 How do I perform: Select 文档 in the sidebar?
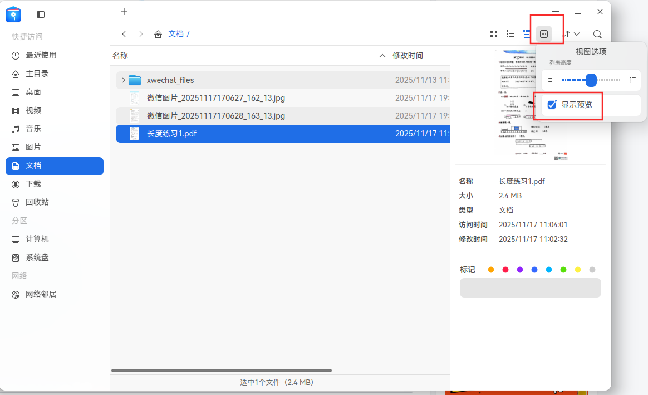(55, 166)
